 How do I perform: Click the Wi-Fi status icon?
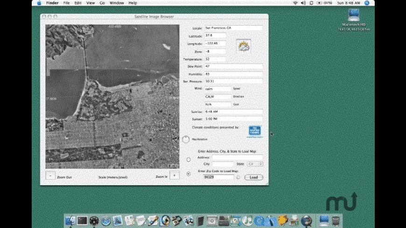pyautogui.click(x=295, y=3)
